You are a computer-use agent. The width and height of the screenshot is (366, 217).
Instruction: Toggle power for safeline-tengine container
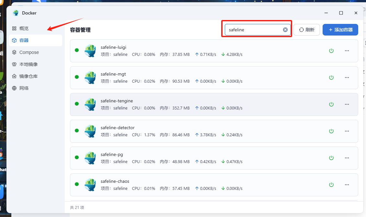coord(331,104)
